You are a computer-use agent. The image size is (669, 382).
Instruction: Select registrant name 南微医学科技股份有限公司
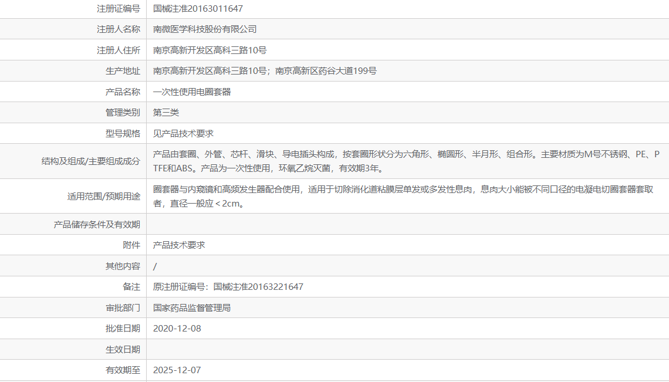(x=205, y=29)
